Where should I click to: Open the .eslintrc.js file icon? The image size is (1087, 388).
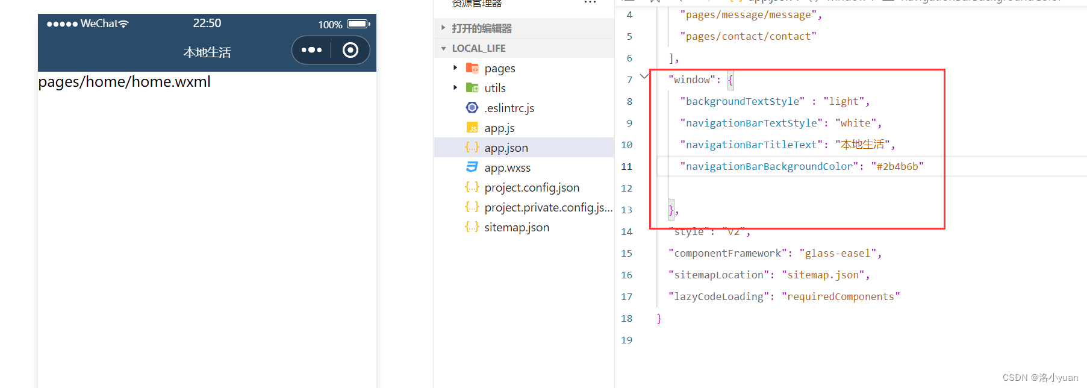(x=472, y=108)
